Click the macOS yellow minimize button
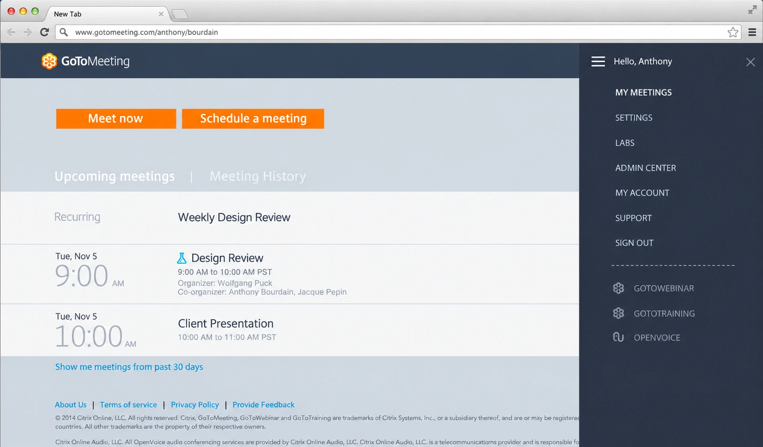Image resolution: width=763 pixels, height=447 pixels. [23, 11]
